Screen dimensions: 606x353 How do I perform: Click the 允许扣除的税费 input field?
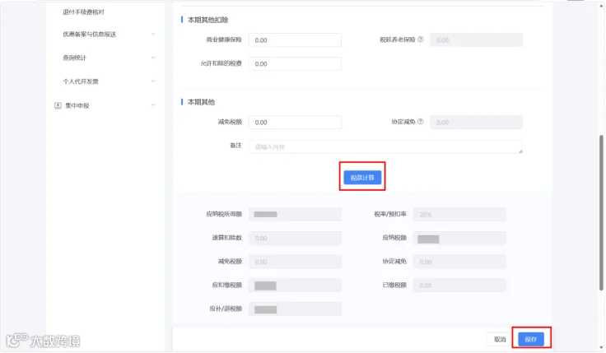(295, 63)
